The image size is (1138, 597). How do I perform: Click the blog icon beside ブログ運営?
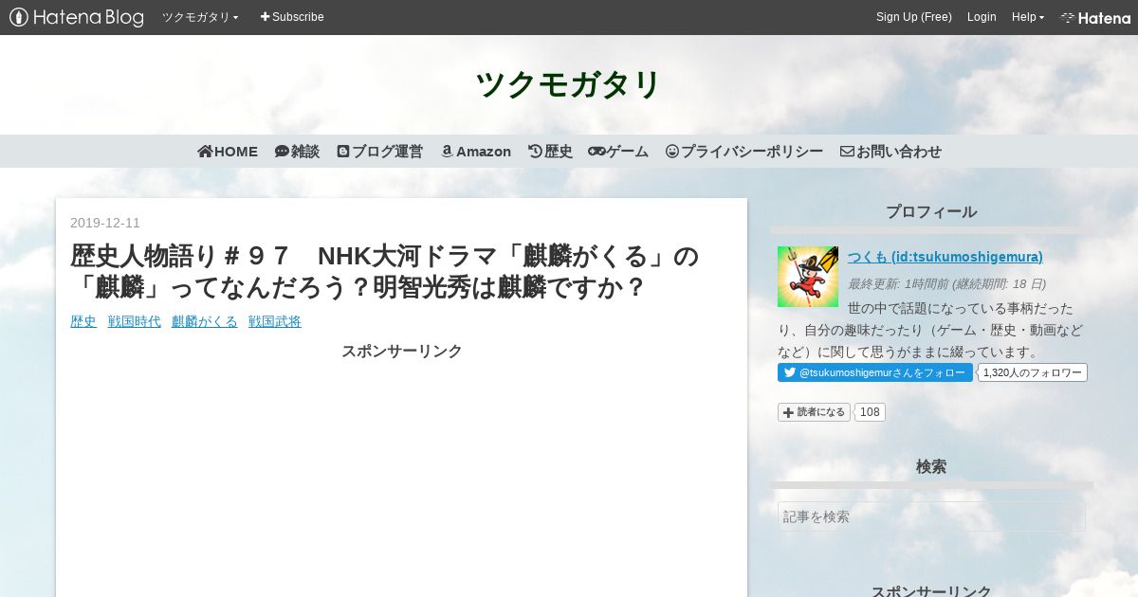click(x=343, y=152)
